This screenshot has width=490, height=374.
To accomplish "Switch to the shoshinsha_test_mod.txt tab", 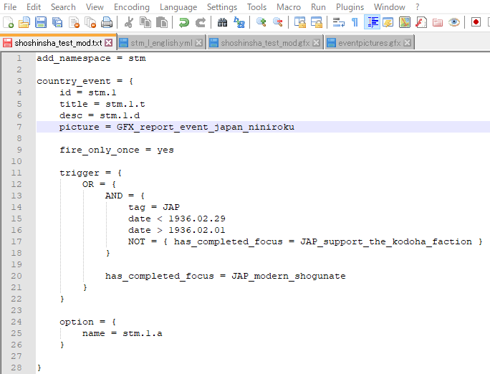I will pos(58,43).
